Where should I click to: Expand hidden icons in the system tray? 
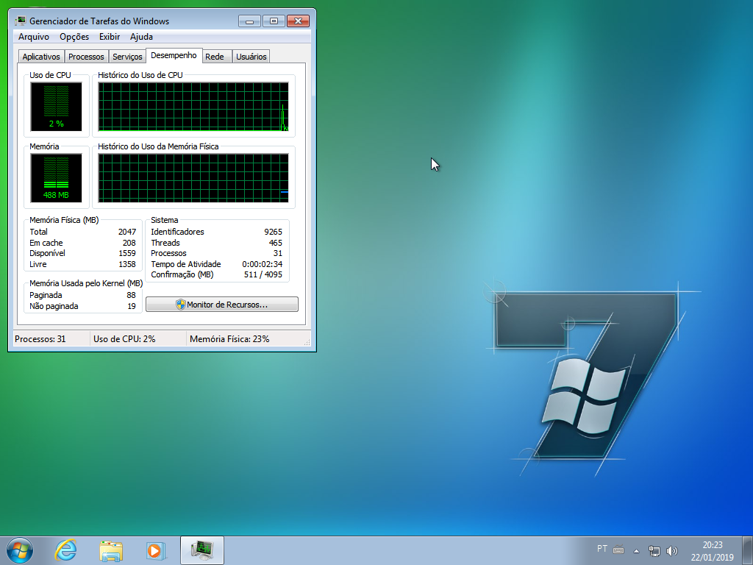636,550
